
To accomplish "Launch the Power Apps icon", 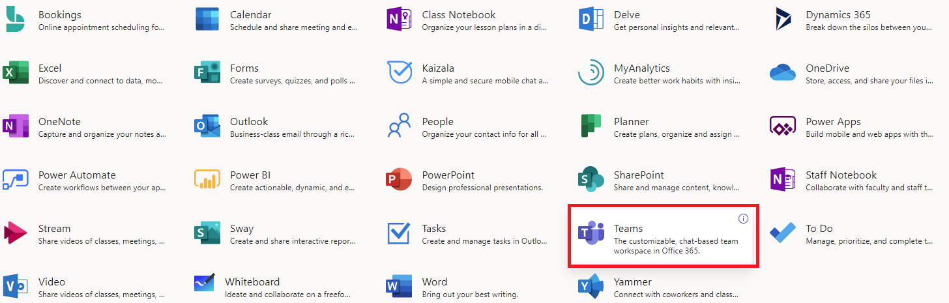I will coord(783,126).
